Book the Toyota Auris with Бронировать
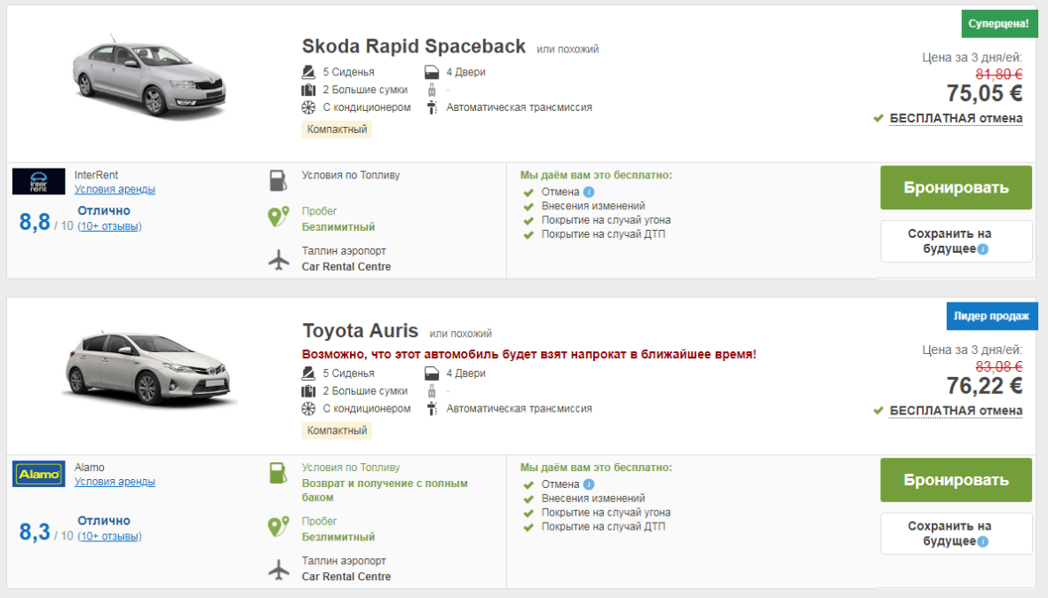 click(956, 480)
